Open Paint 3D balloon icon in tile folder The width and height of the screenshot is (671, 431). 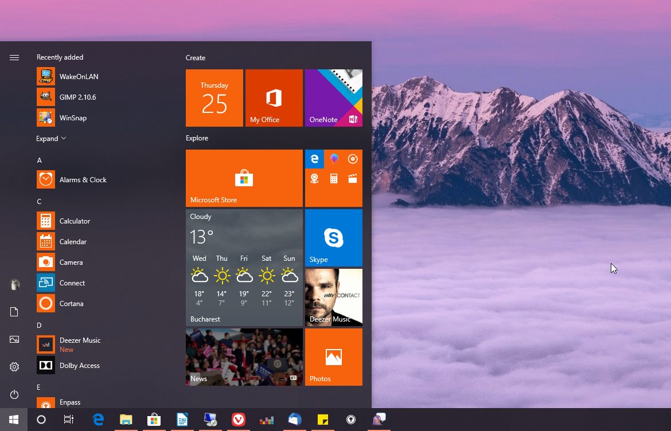tap(334, 159)
